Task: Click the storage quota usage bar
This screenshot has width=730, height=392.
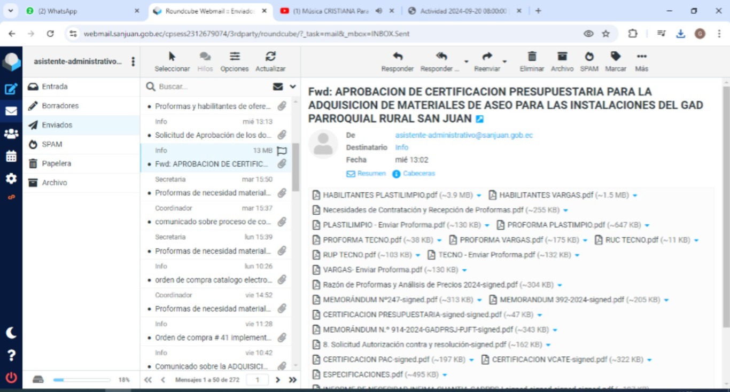Action: [x=81, y=380]
